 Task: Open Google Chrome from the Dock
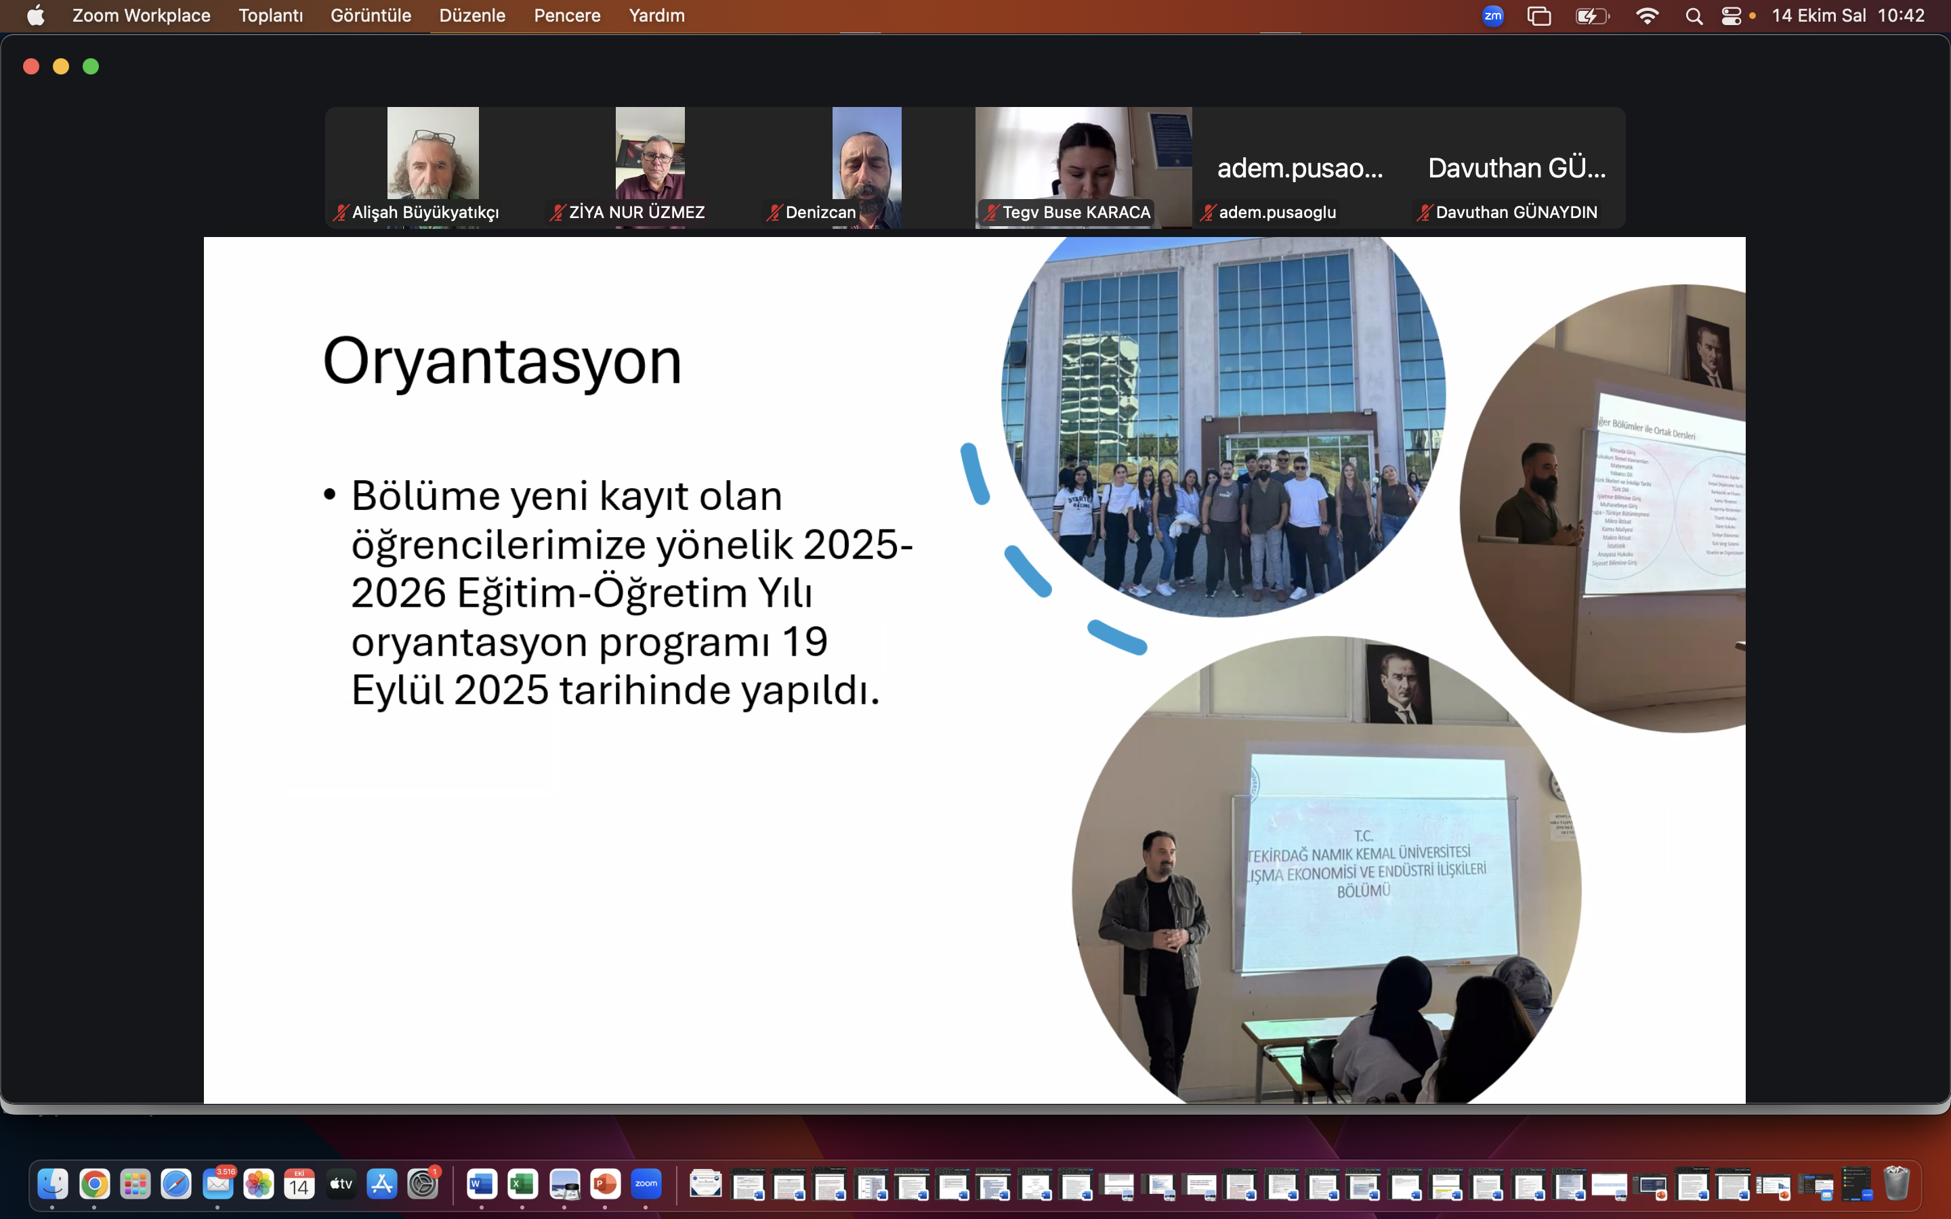click(94, 1184)
